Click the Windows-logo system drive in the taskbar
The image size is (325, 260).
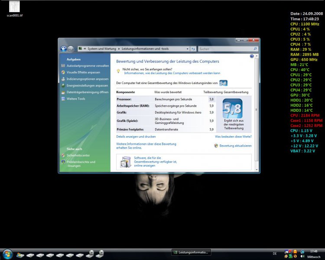[20, 255]
